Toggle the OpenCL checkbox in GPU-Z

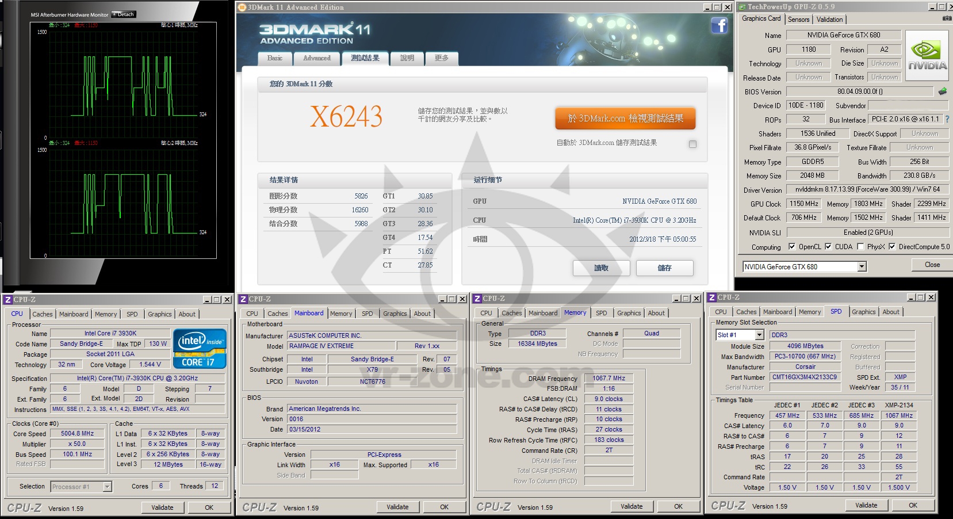tap(792, 247)
